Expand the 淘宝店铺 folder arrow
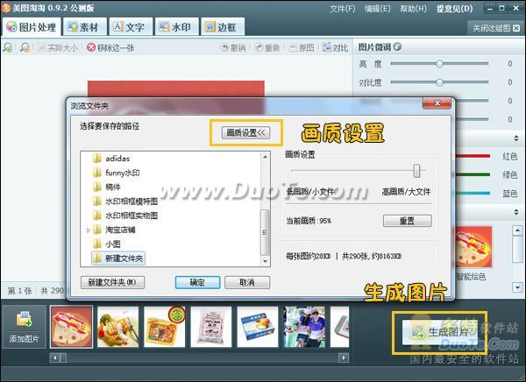The image size is (526, 382). [89, 230]
